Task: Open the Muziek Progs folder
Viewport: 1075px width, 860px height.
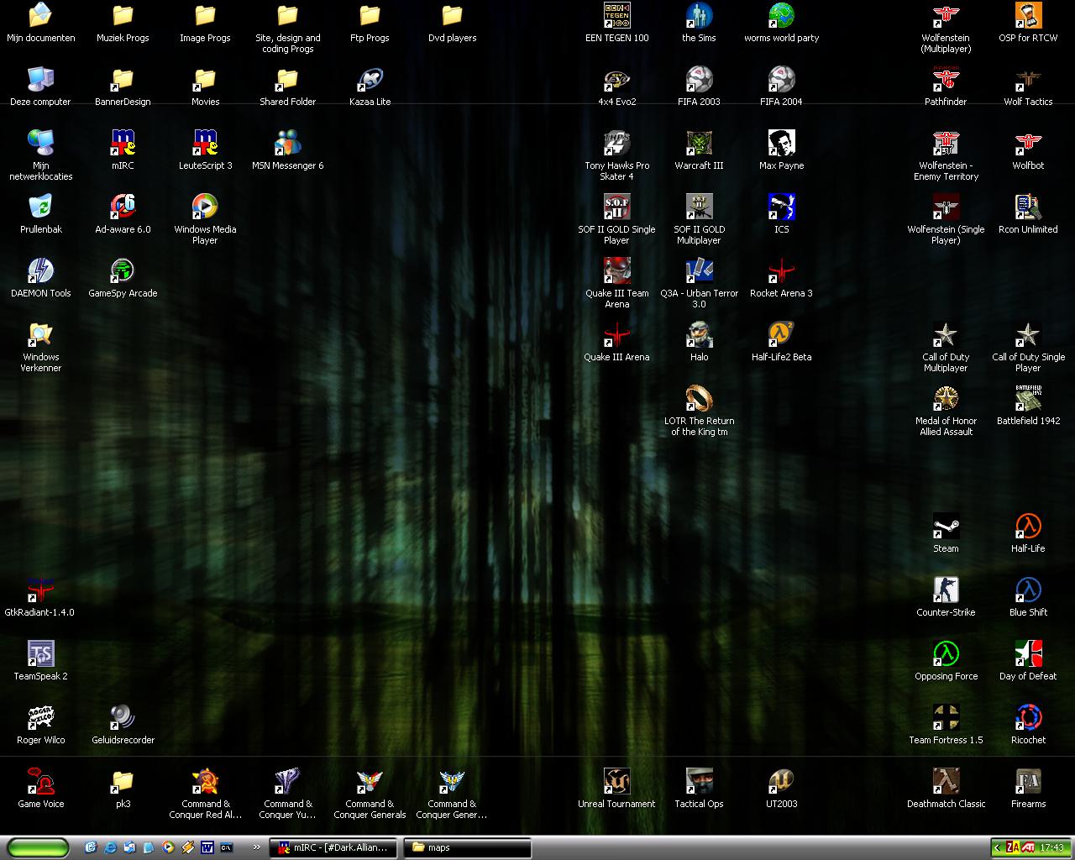Action: [x=123, y=15]
